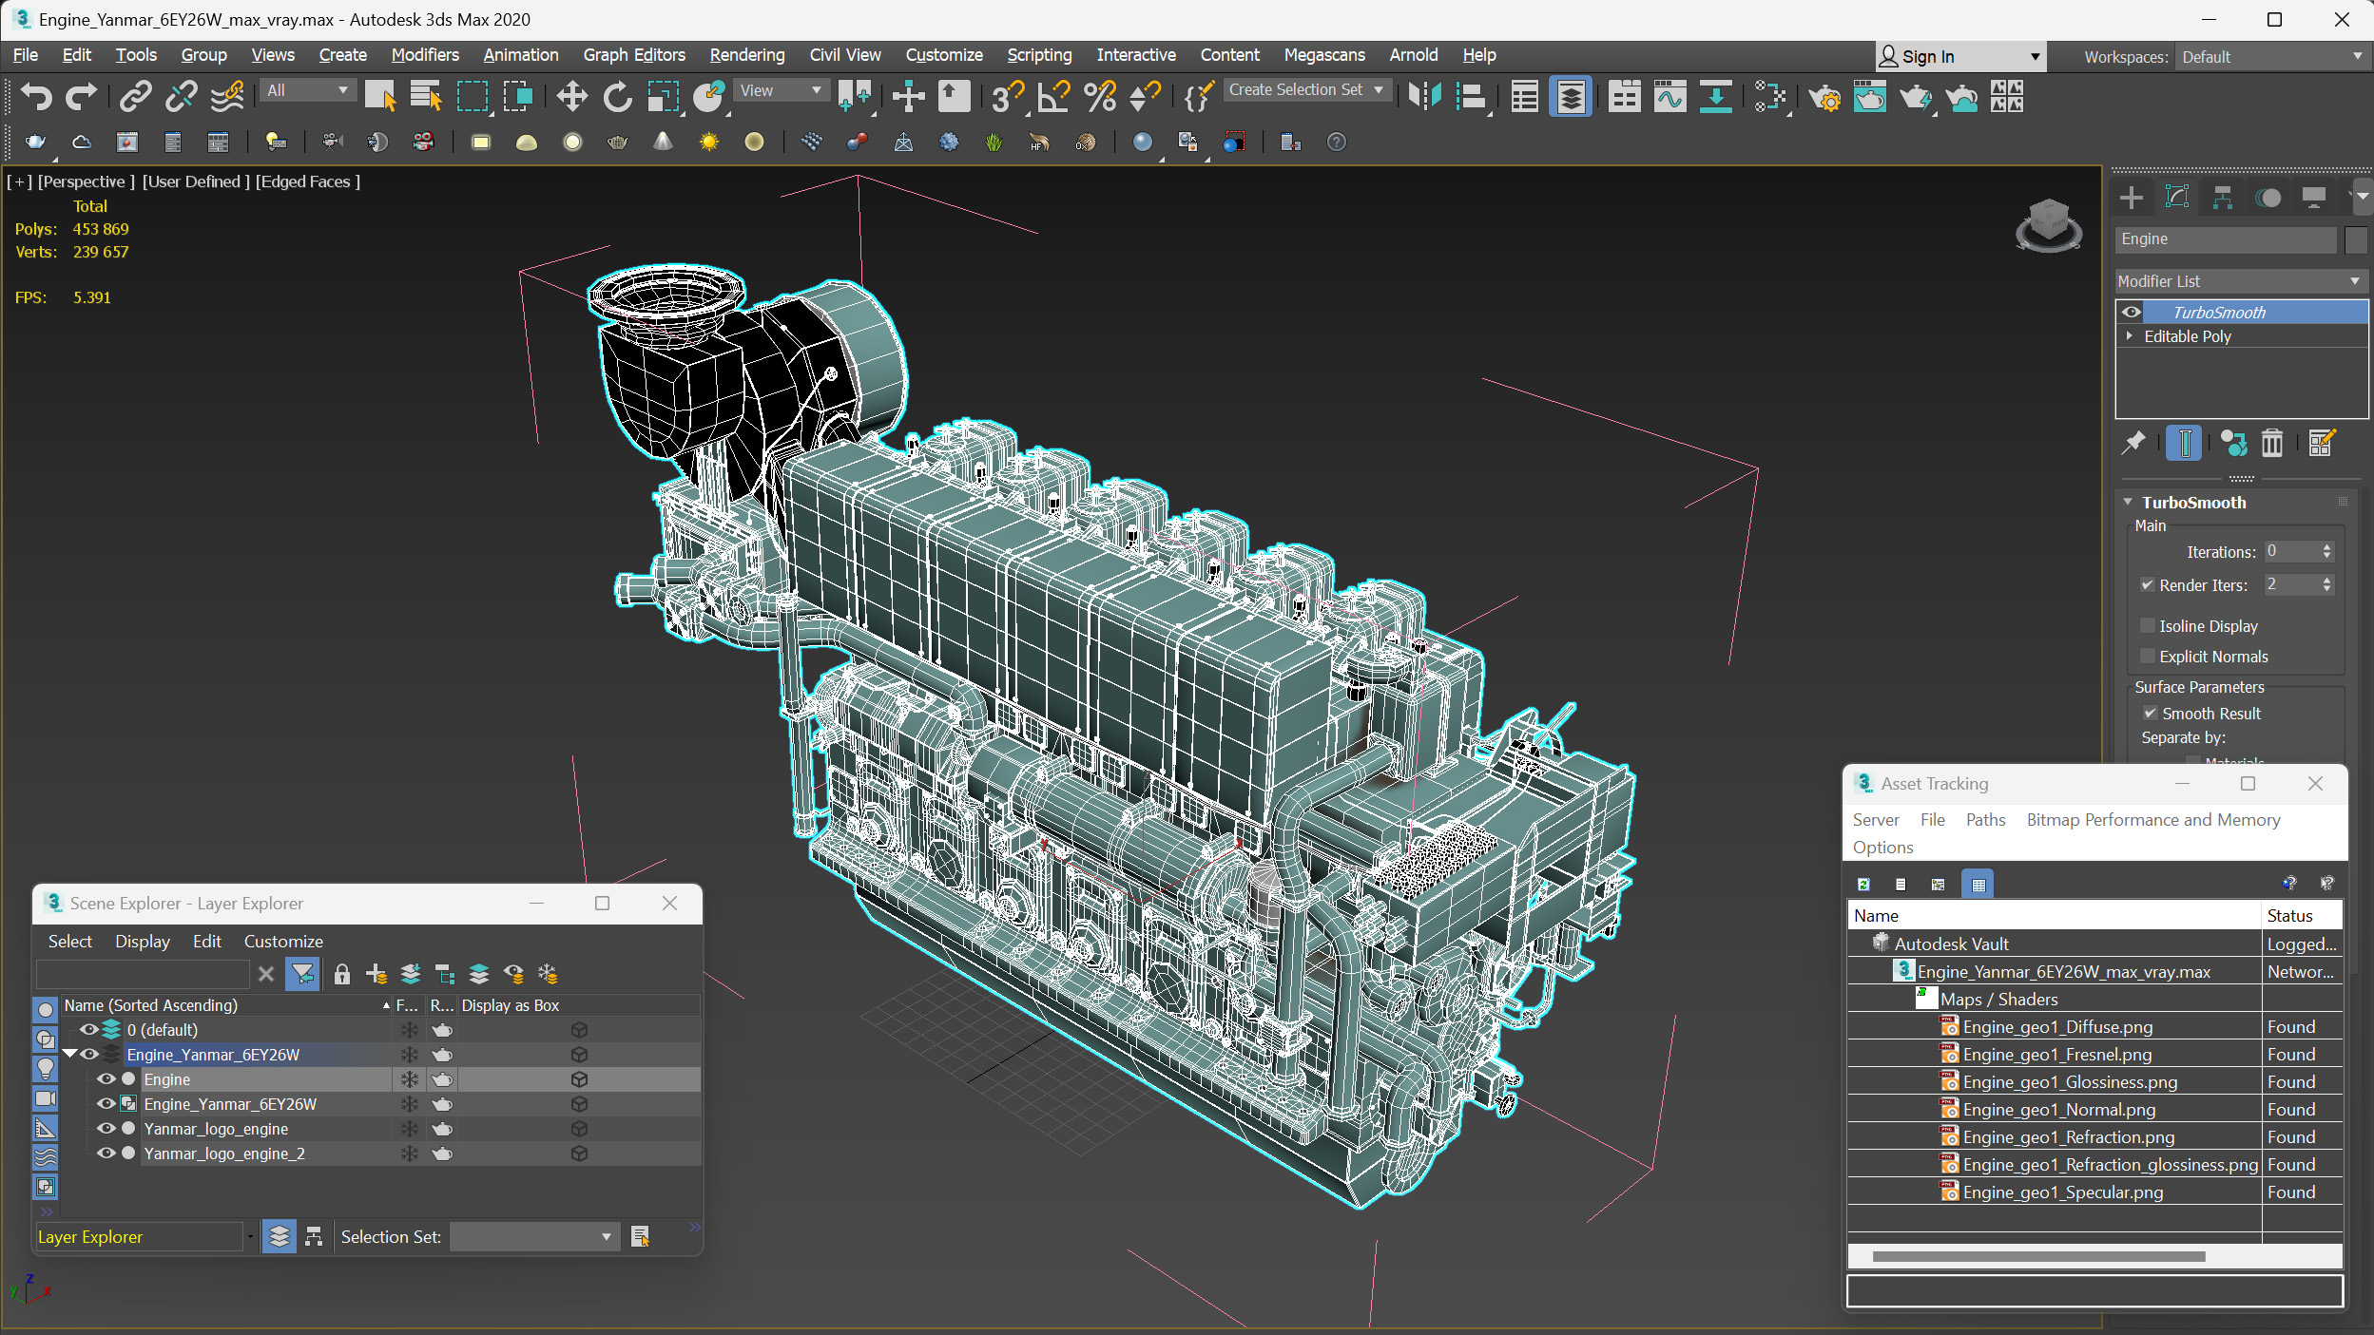Toggle Angle Snap icon

click(x=1053, y=97)
